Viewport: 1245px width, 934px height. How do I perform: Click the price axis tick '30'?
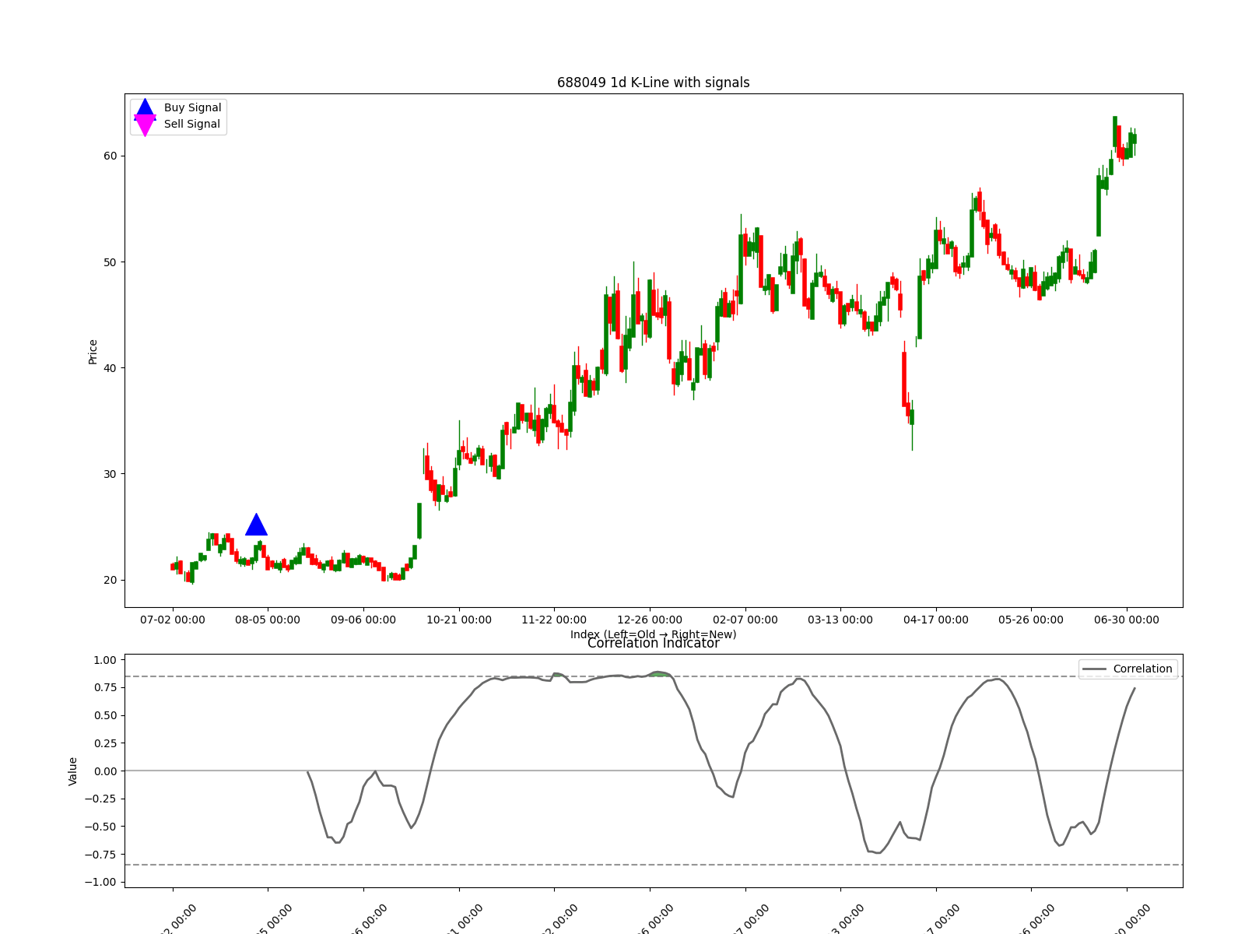[x=110, y=473]
